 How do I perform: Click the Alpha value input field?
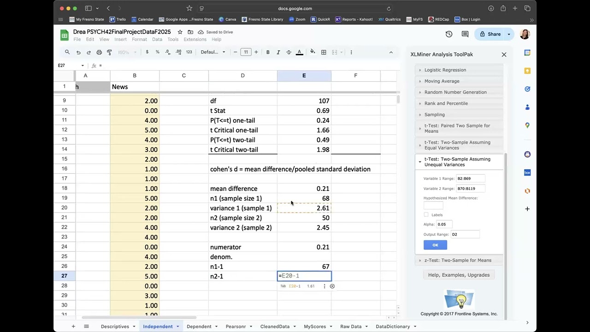pos(444,224)
